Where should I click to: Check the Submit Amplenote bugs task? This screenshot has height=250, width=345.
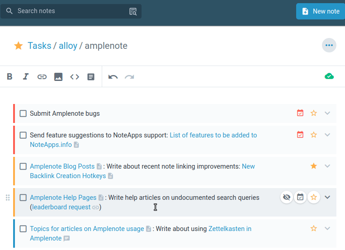(x=23, y=113)
